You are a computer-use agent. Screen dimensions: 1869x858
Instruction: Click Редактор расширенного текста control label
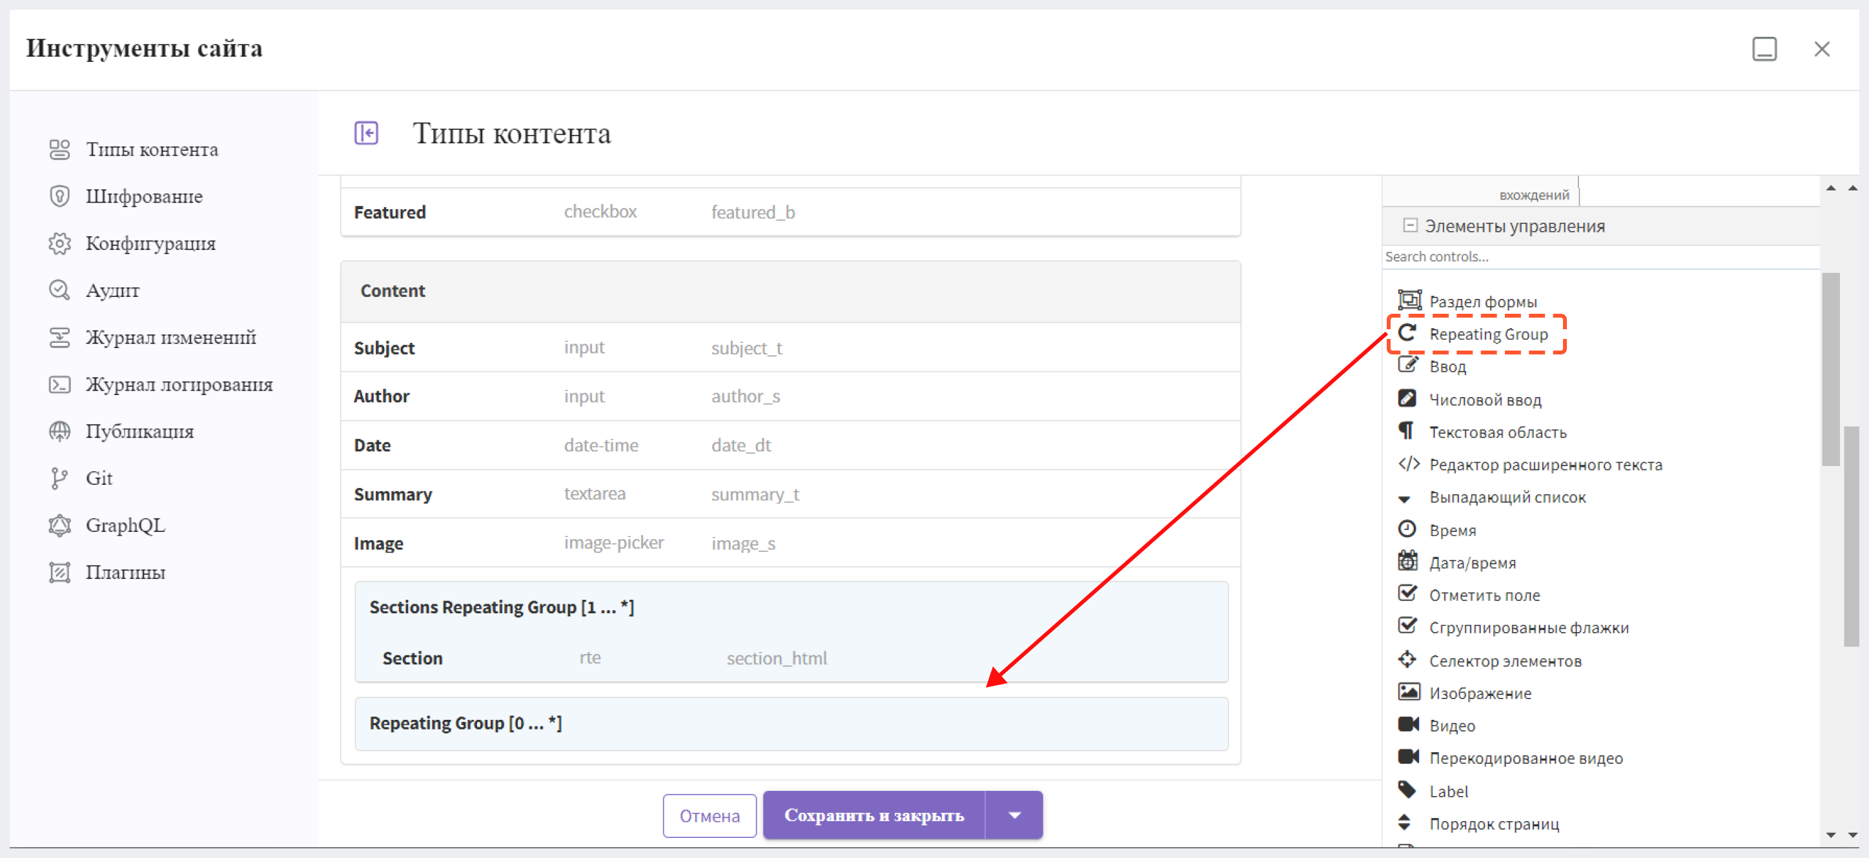[x=1546, y=465]
